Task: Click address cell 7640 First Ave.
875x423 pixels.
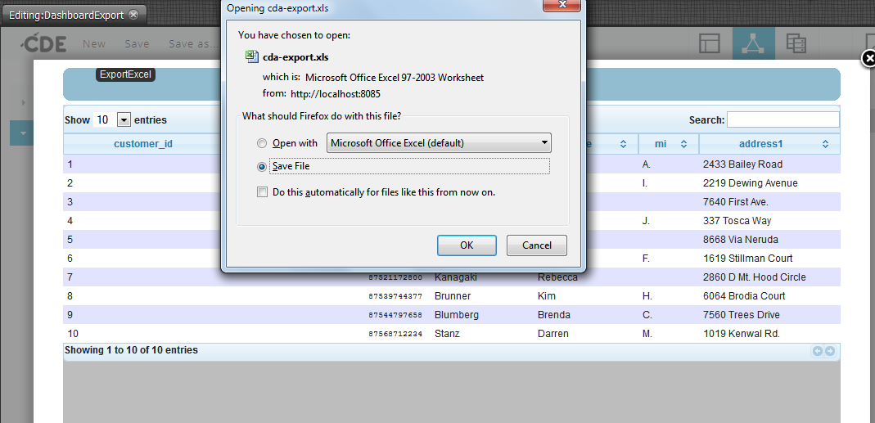Action: pyautogui.click(x=736, y=201)
